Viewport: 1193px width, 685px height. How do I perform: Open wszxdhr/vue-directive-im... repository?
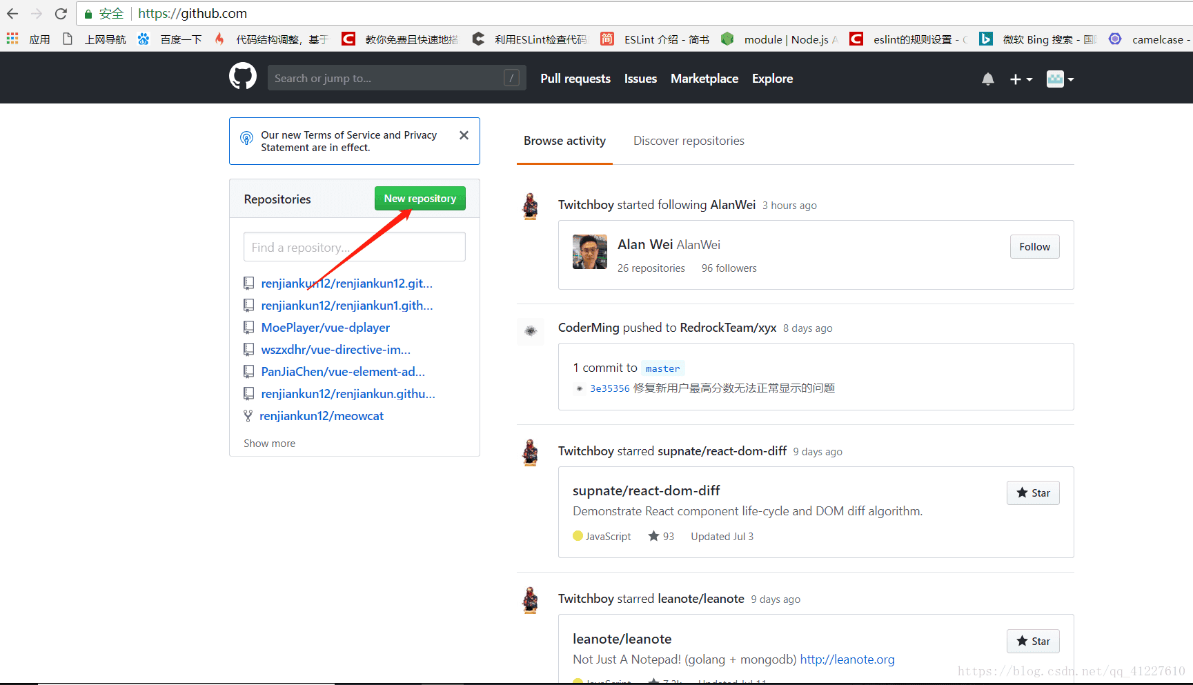[x=336, y=350]
